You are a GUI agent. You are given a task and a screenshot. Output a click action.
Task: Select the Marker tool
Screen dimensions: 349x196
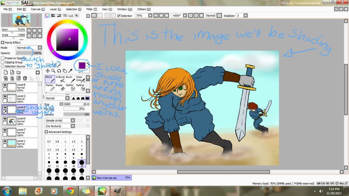(50, 87)
